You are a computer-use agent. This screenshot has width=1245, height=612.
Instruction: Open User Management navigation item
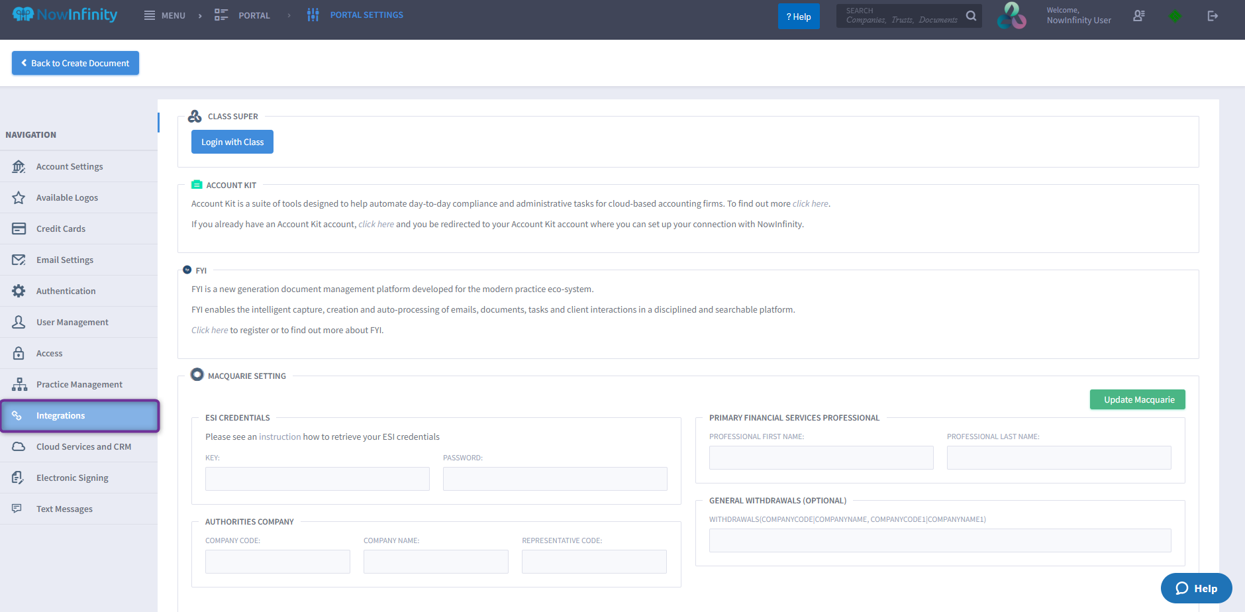tap(79, 322)
